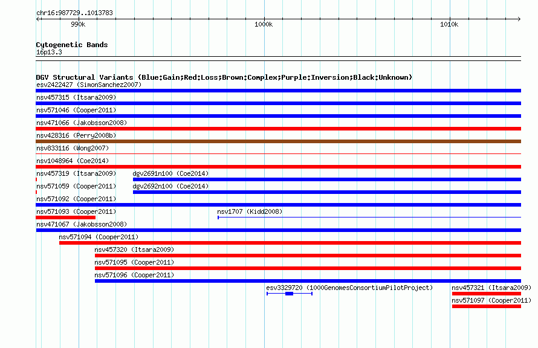Click nsv571092 (Cooper2011) label

(76, 199)
